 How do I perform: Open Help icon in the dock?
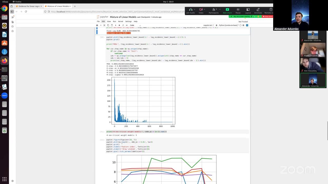click(x=4, y=52)
